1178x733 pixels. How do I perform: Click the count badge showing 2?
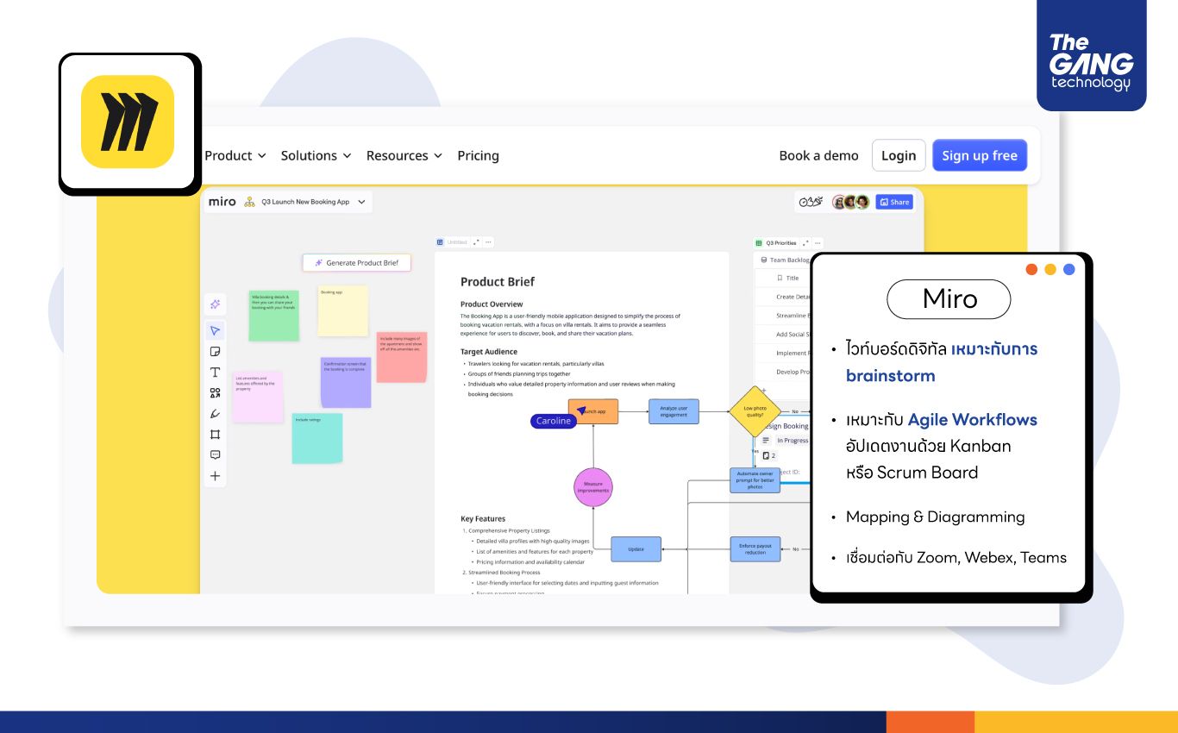tap(769, 455)
